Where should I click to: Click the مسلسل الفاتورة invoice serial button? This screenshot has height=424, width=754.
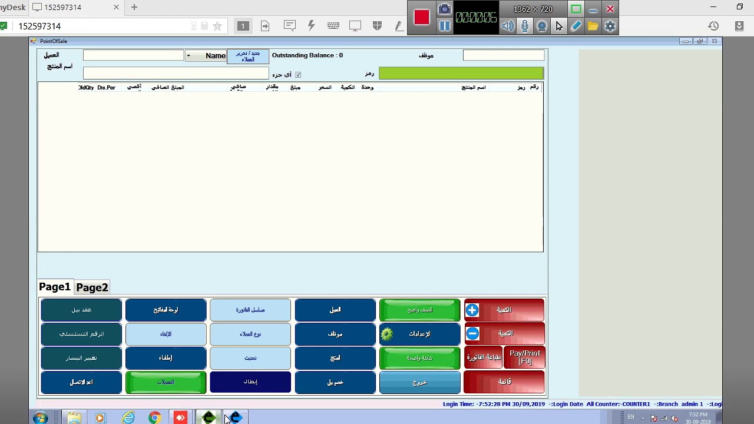pos(250,310)
